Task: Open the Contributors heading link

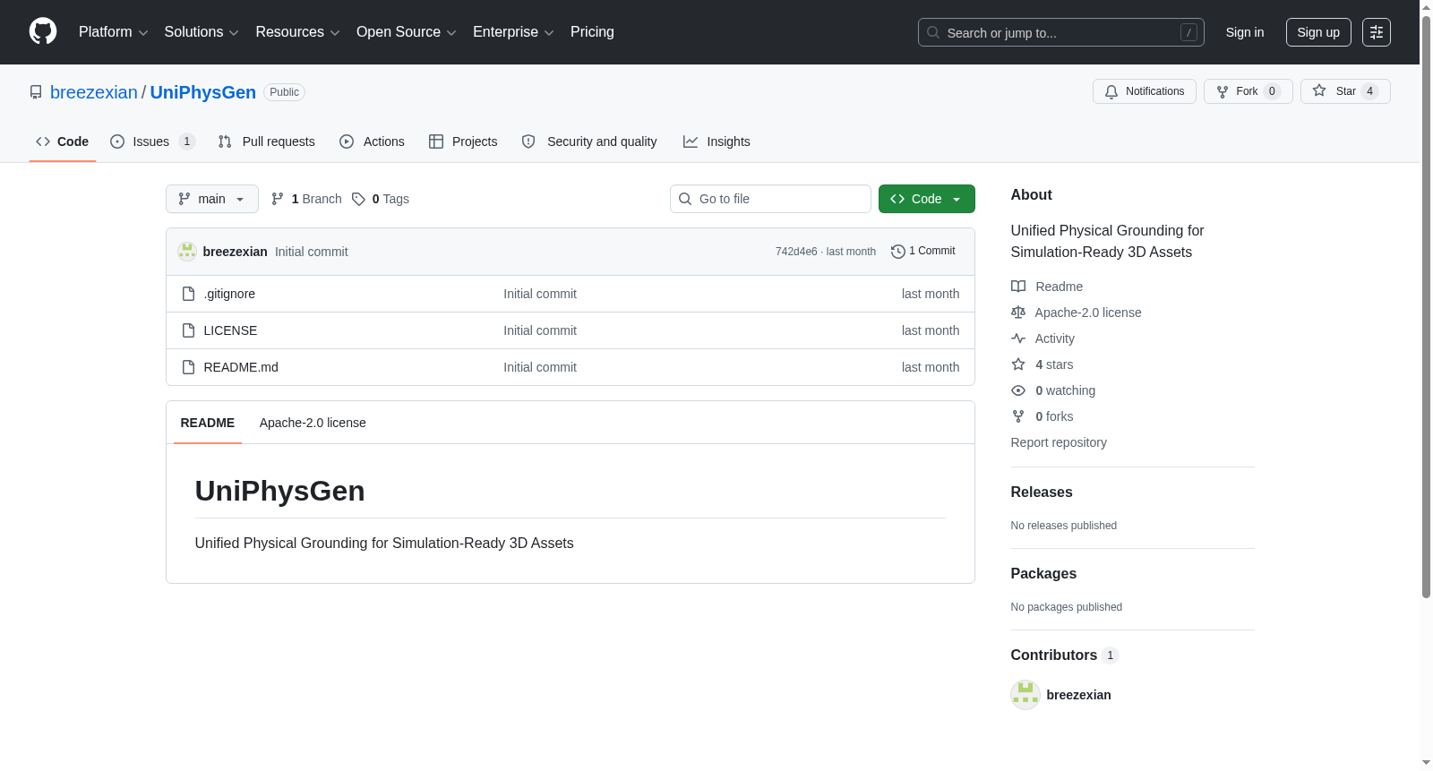Action: (1065, 655)
